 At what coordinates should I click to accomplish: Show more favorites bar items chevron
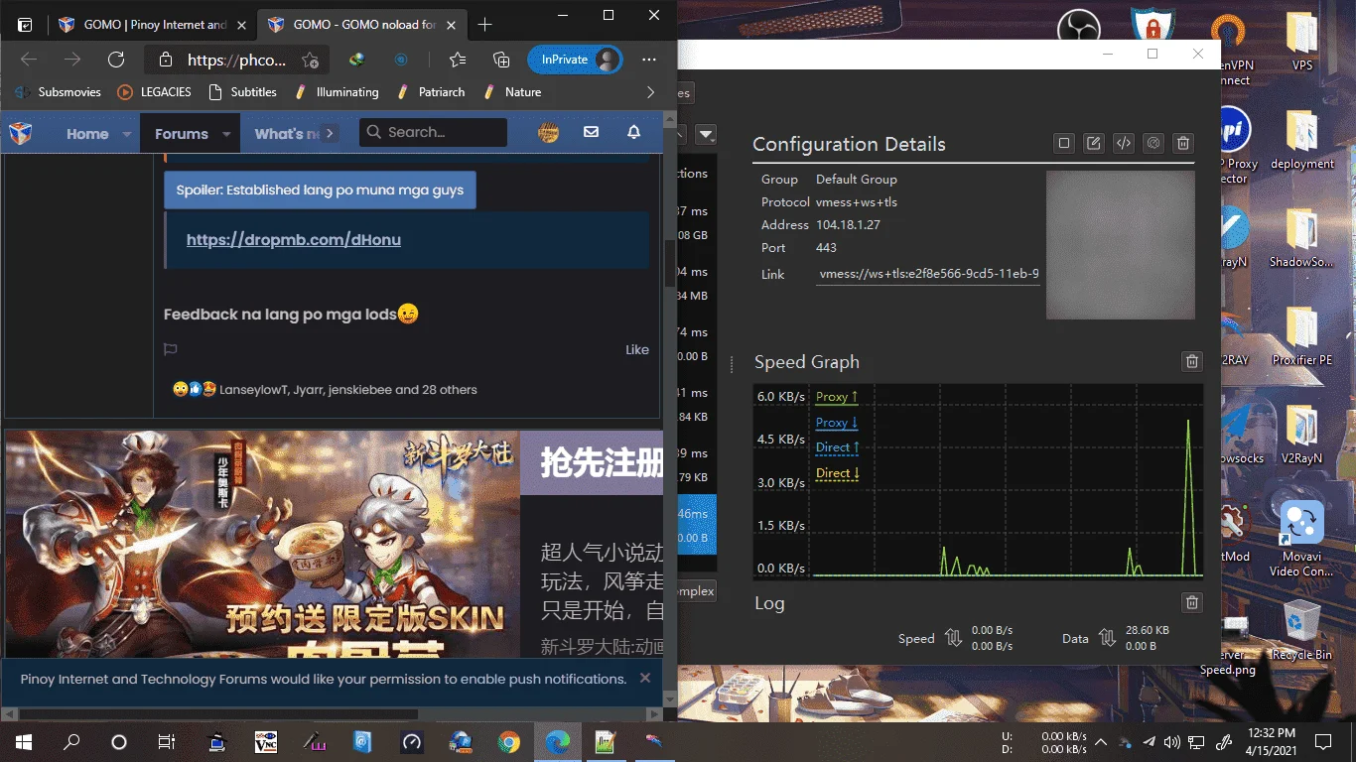pyautogui.click(x=650, y=92)
